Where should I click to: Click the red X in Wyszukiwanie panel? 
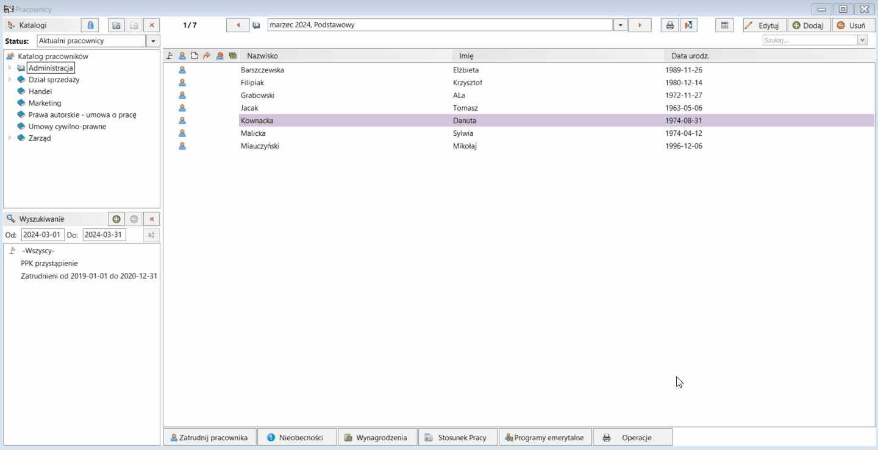pyautogui.click(x=152, y=219)
